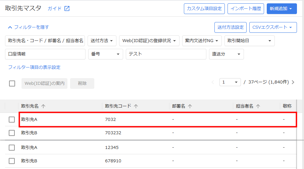
Task: Expand the CSVエクスポート dropdown
Action: pyautogui.click(x=273, y=27)
